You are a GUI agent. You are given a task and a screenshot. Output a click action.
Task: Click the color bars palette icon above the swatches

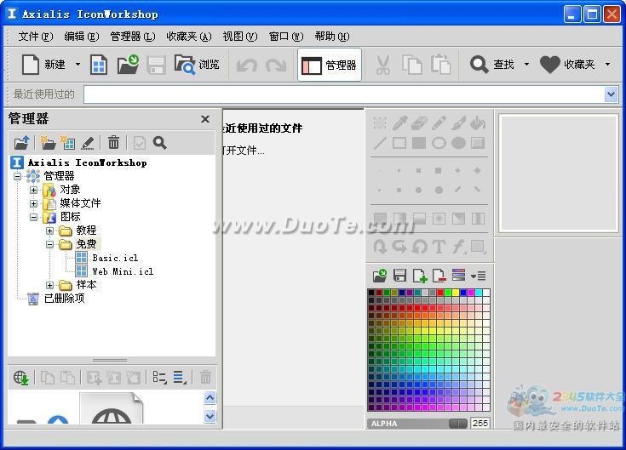[459, 275]
